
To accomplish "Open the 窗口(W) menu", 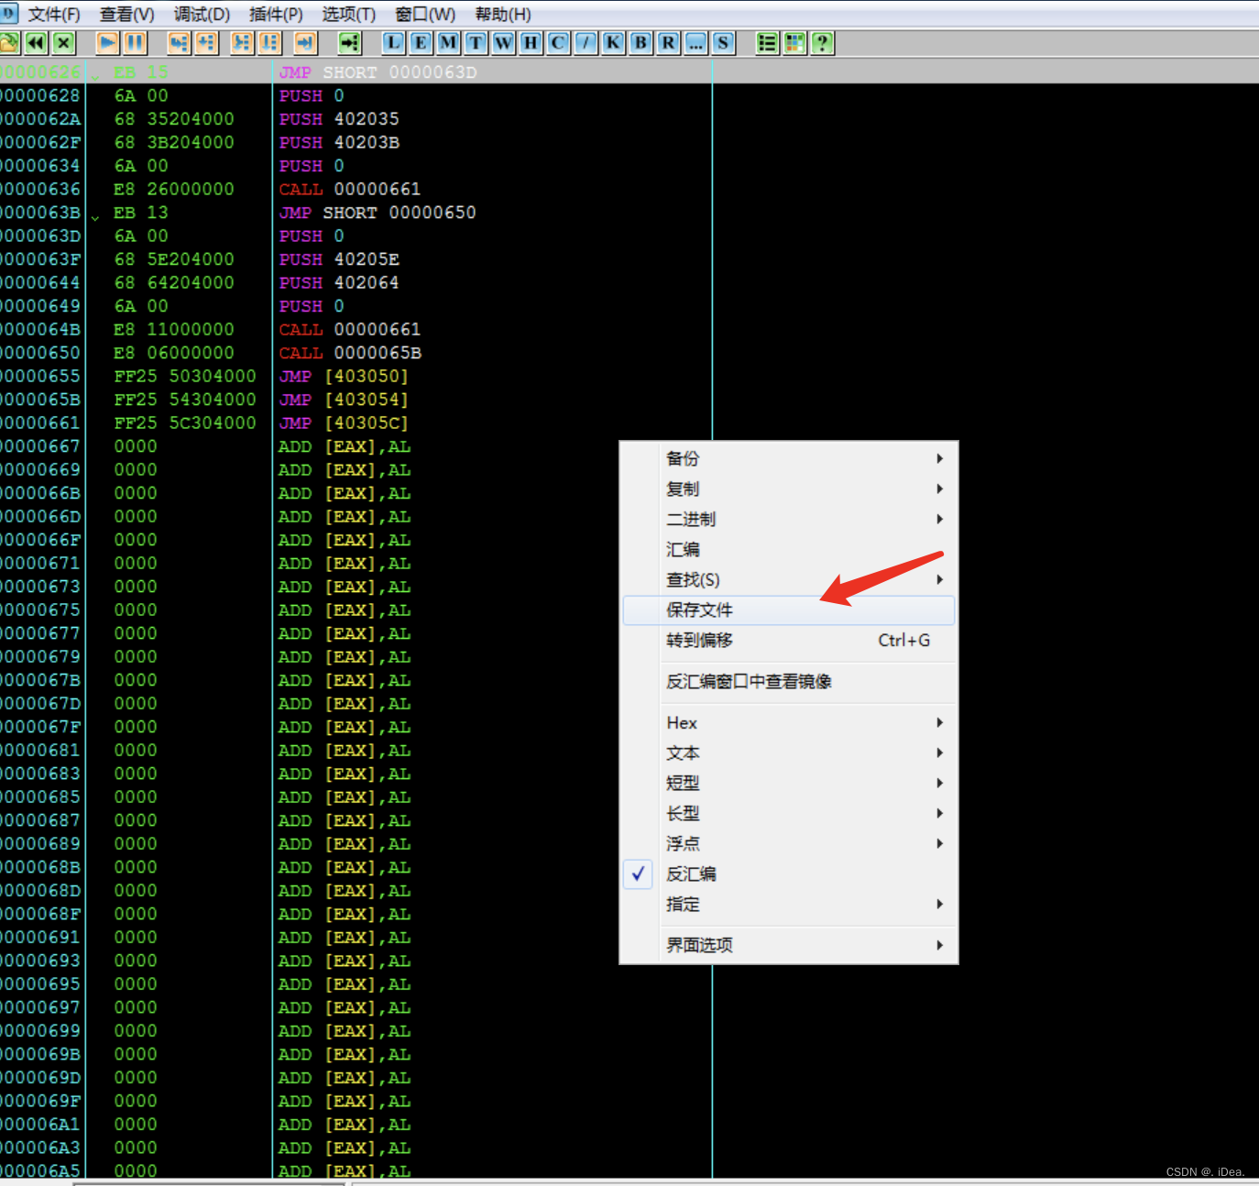I will click(x=424, y=15).
